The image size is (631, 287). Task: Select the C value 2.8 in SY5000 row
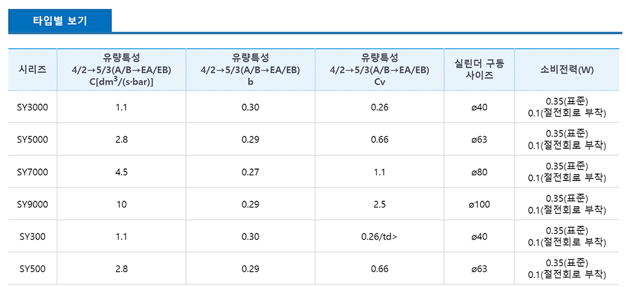(122, 139)
